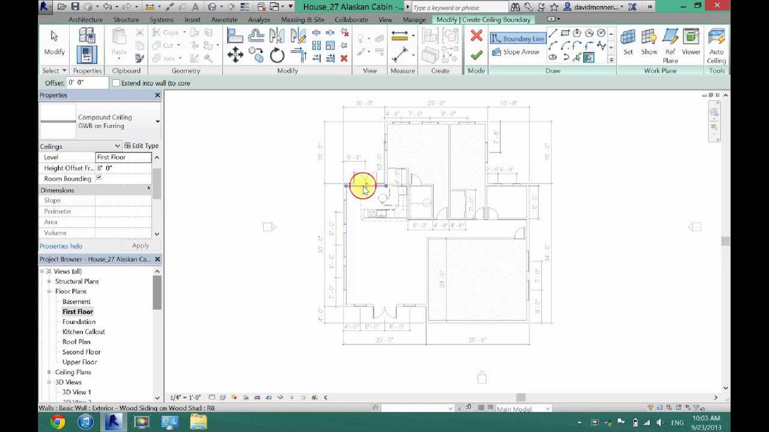Enable Extend into wall (to core) checkbox
Image resolution: width=769 pixels, height=432 pixels.
coord(116,83)
